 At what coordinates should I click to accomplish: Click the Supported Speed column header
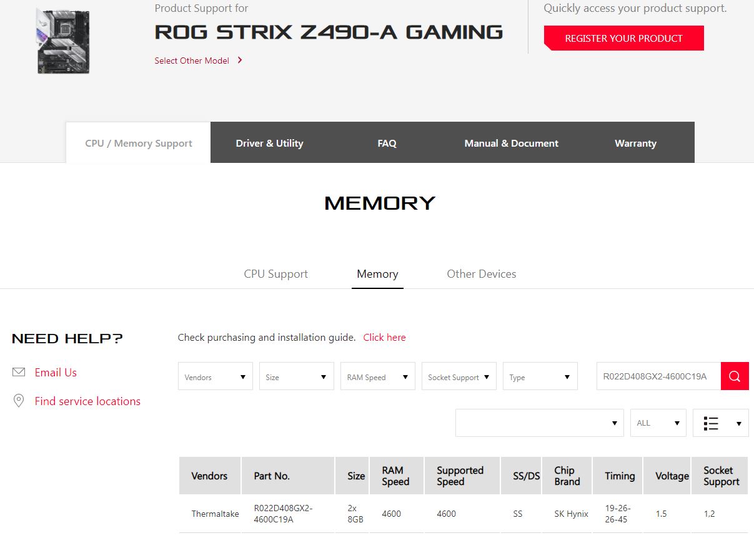pyautogui.click(x=462, y=476)
